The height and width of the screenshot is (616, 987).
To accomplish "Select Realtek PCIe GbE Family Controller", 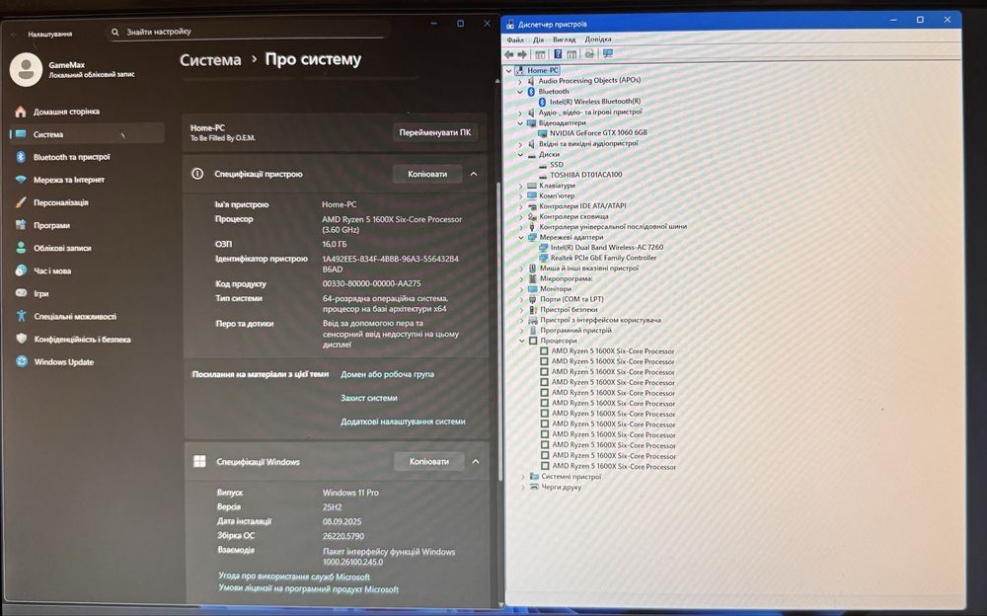I will tap(604, 258).
